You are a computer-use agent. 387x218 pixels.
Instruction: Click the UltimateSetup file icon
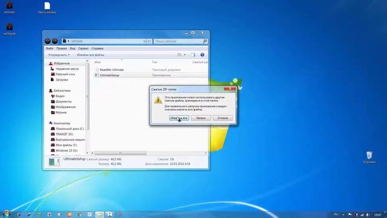coord(97,75)
